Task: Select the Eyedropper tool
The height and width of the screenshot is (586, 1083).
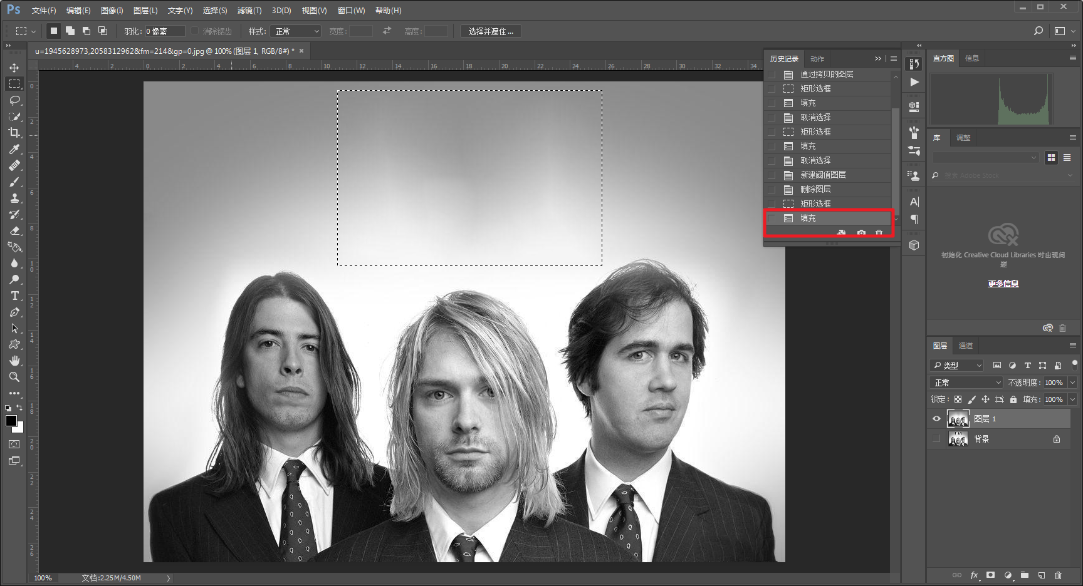Action: [x=14, y=149]
